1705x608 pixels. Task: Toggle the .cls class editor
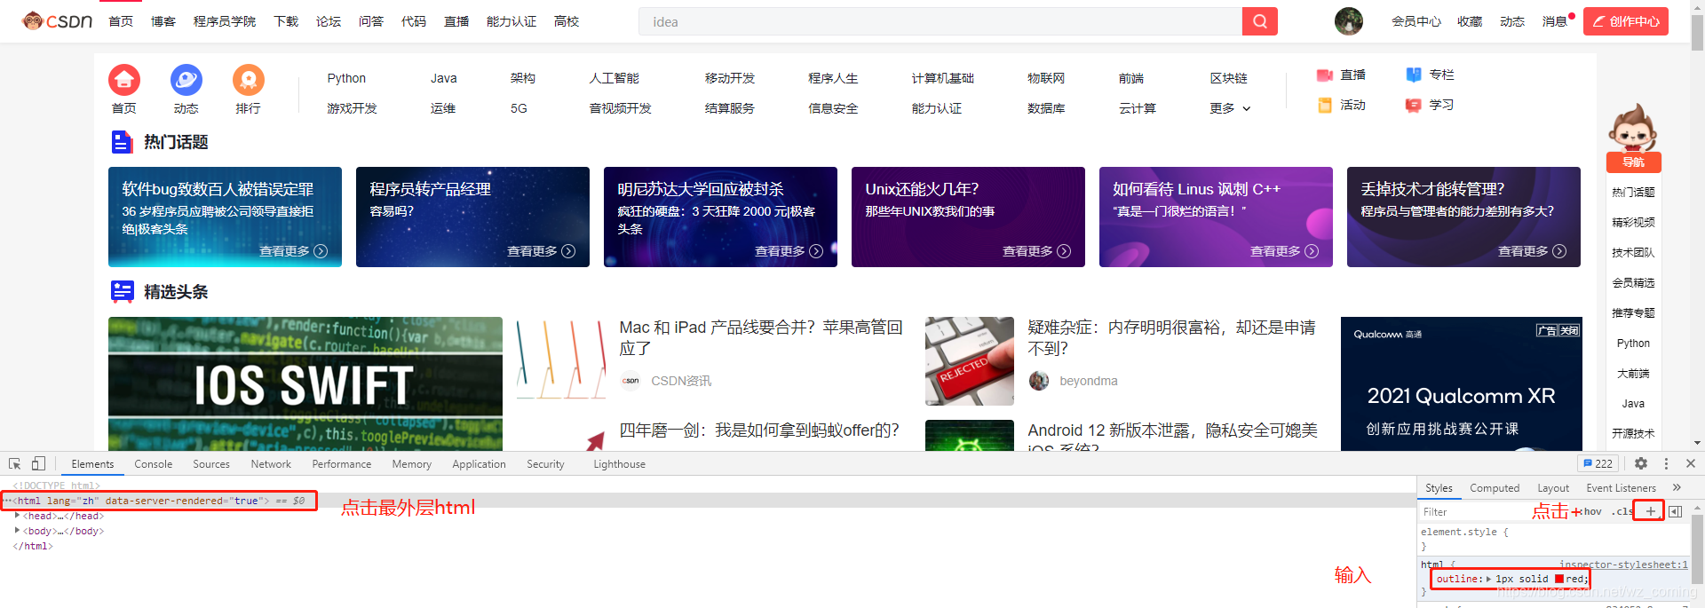click(1622, 511)
